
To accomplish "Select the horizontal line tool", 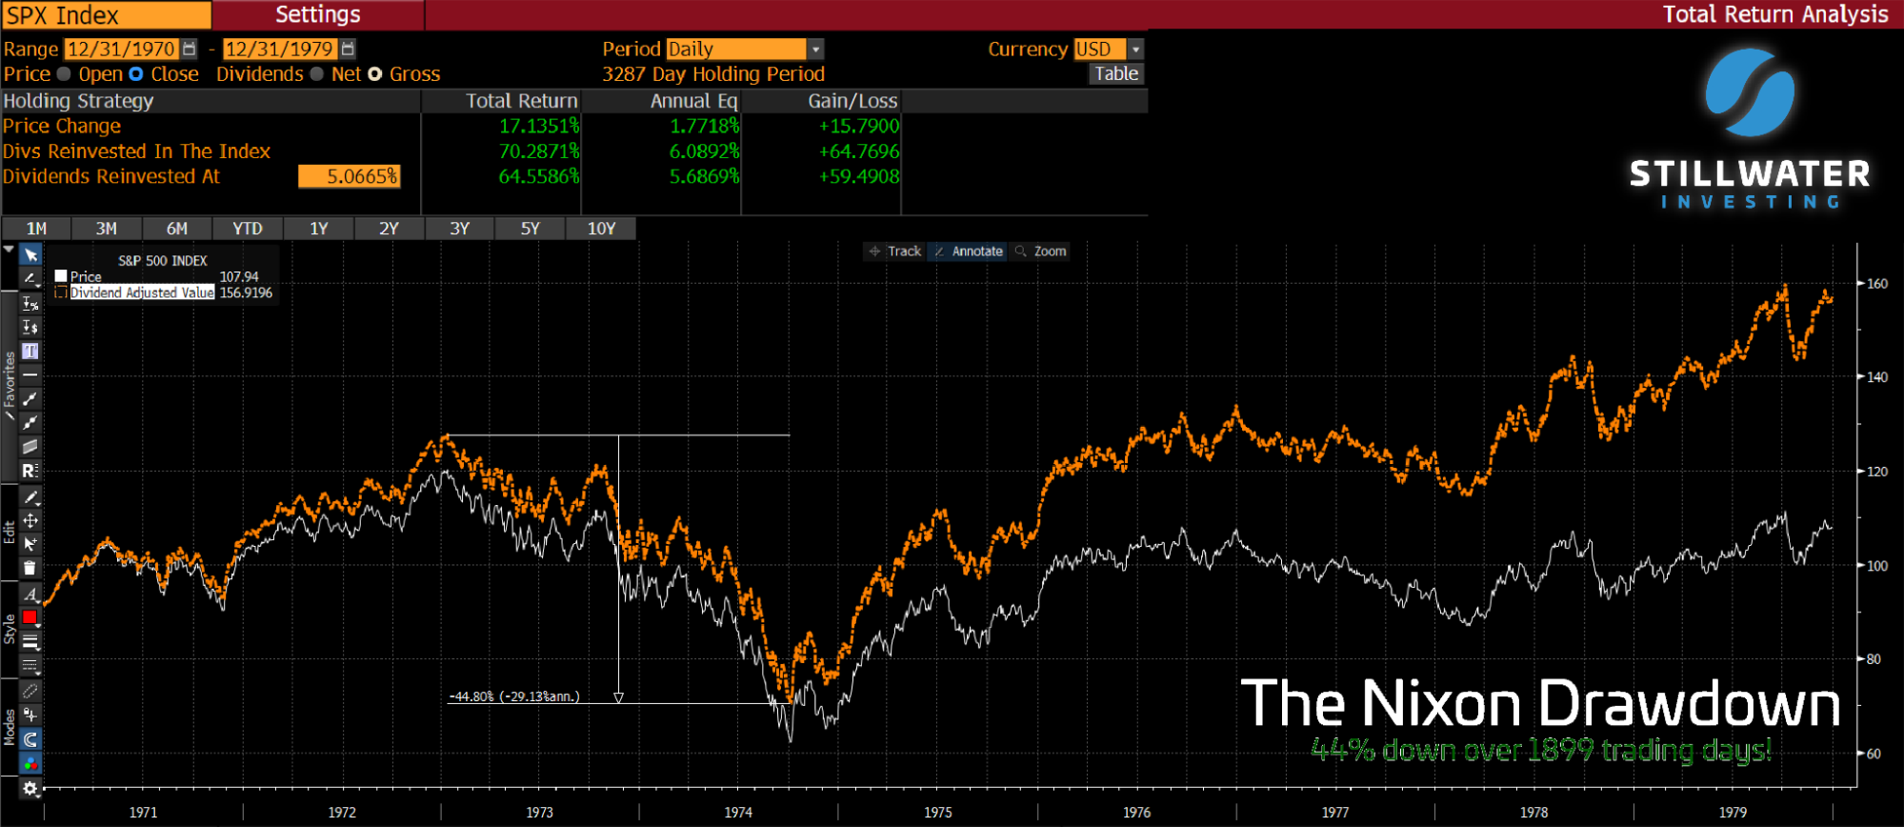I will 30,374.
